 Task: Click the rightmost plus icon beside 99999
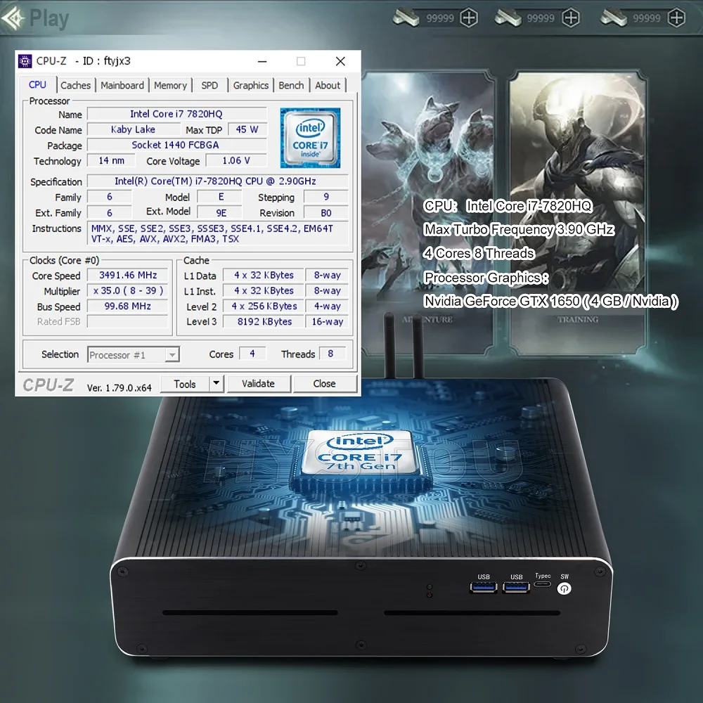(676, 18)
